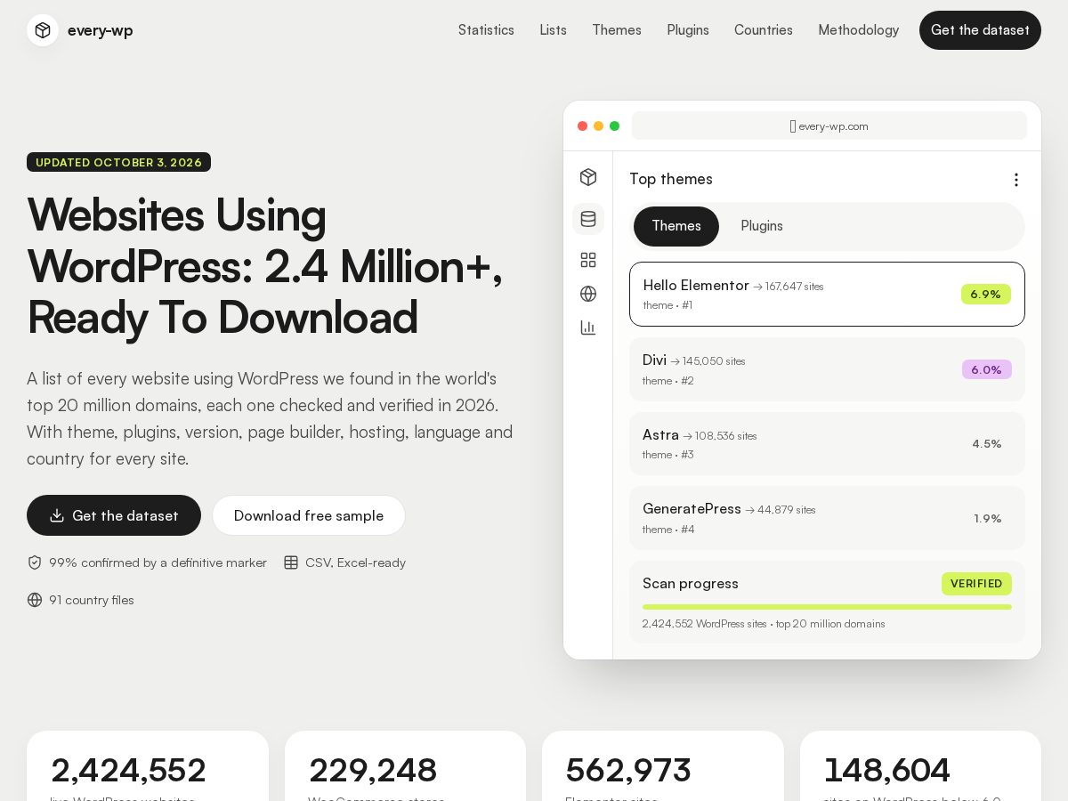This screenshot has width=1068, height=801.
Task: Click the globe icon in mockup sidebar
Action: click(x=588, y=294)
